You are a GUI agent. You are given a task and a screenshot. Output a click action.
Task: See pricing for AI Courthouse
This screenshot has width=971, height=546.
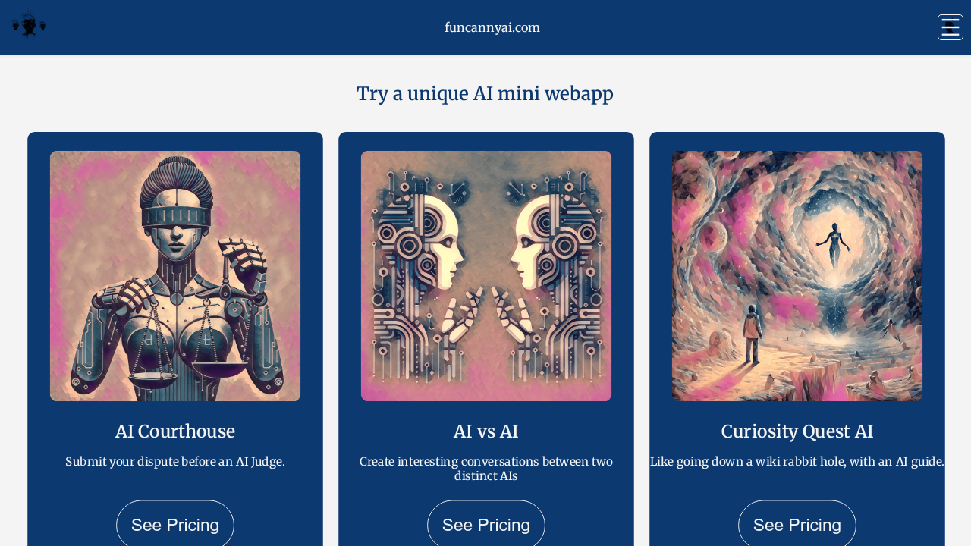point(175,524)
